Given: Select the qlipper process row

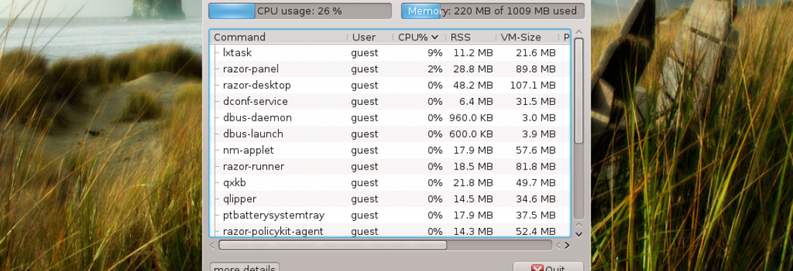Looking at the screenshot, I should pos(390,199).
